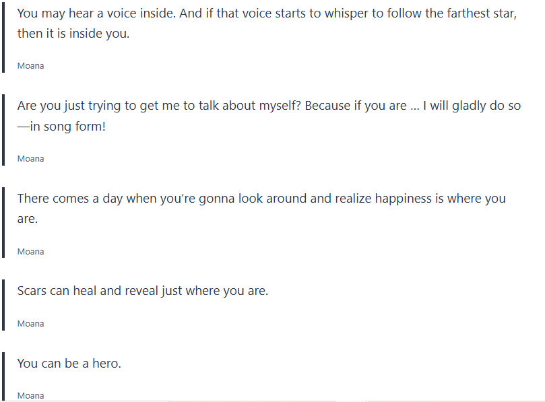The height and width of the screenshot is (402, 545).
Task: Click the 'You can be a hero.' quote
Action: click(x=69, y=363)
